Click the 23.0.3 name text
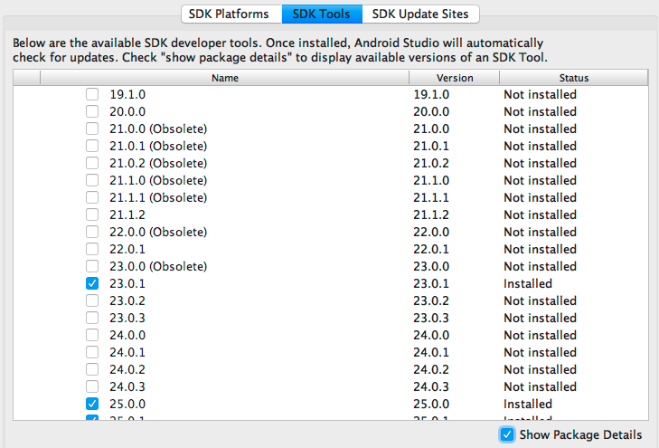The width and height of the screenshot is (659, 448). [127, 318]
